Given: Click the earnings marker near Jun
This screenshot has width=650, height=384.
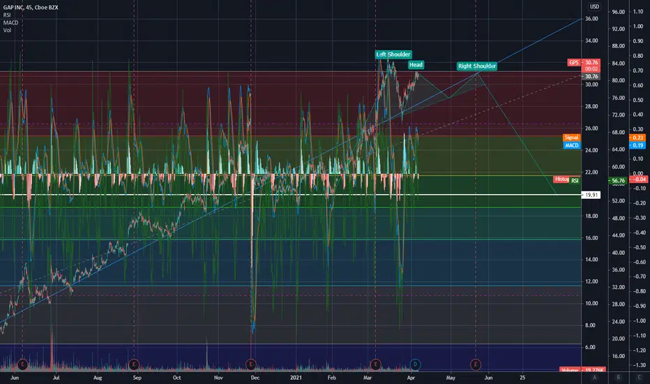Looking at the screenshot, I should [x=22, y=364].
